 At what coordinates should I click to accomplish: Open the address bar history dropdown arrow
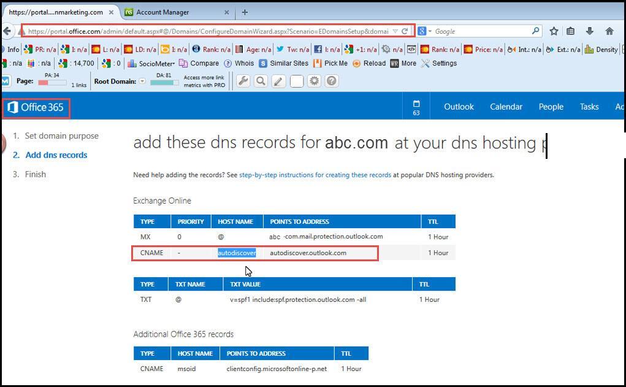tap(395, 31)
